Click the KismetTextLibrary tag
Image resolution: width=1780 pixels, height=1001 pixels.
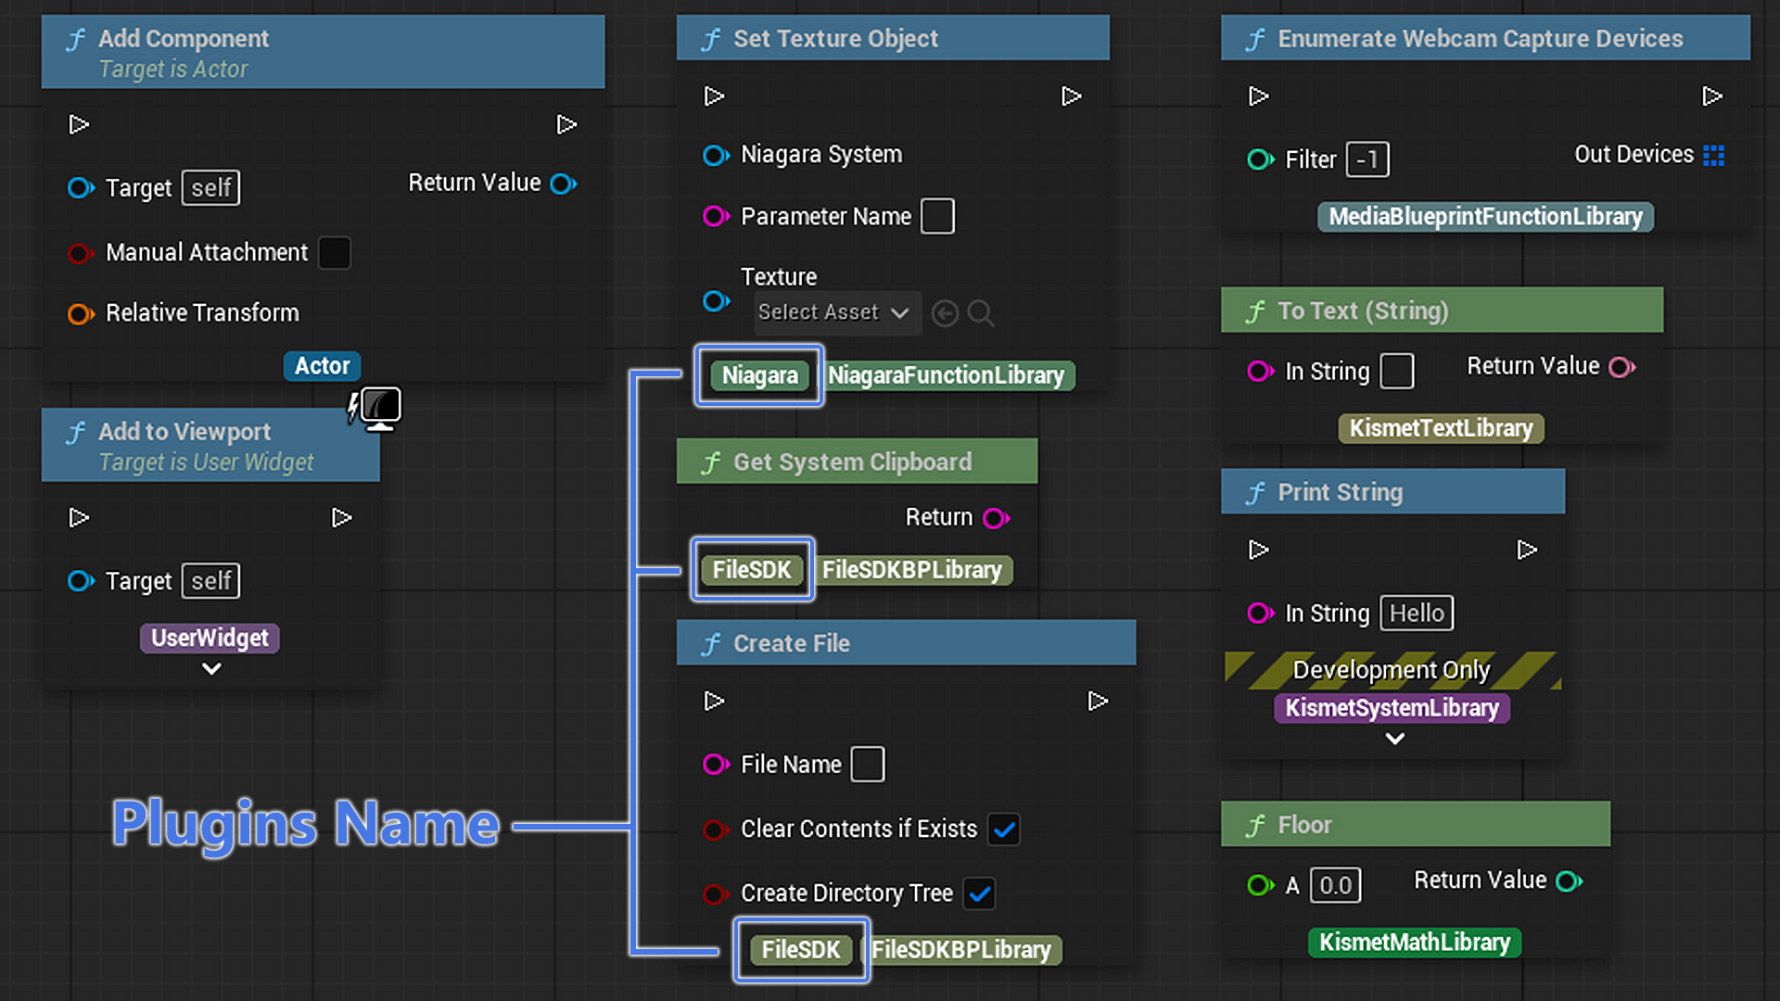point(1441,428)
